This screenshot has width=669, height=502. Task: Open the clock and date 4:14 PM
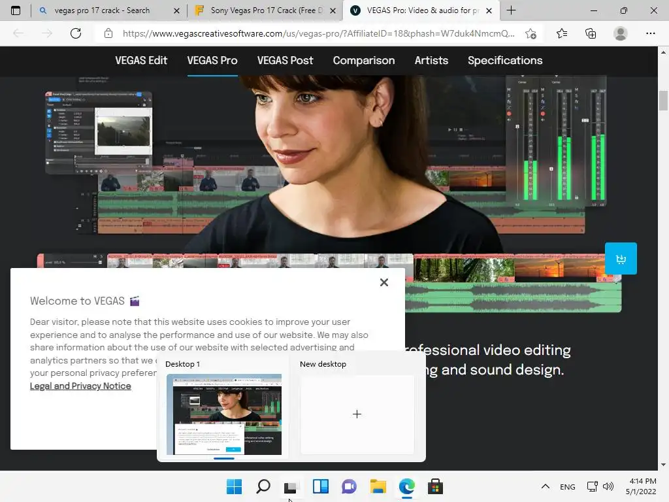tap(641, 486)
